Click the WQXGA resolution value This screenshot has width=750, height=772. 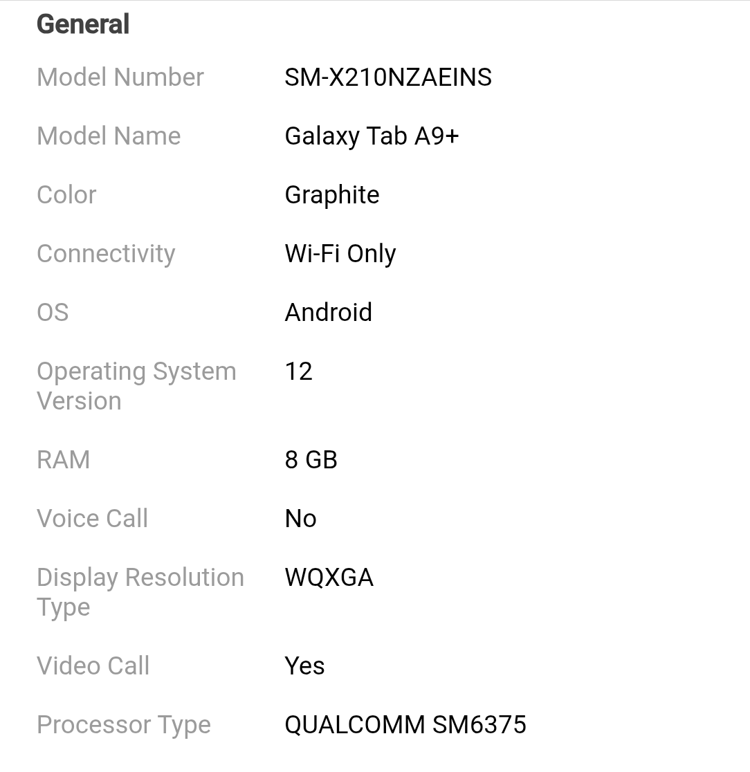[329, 578]
